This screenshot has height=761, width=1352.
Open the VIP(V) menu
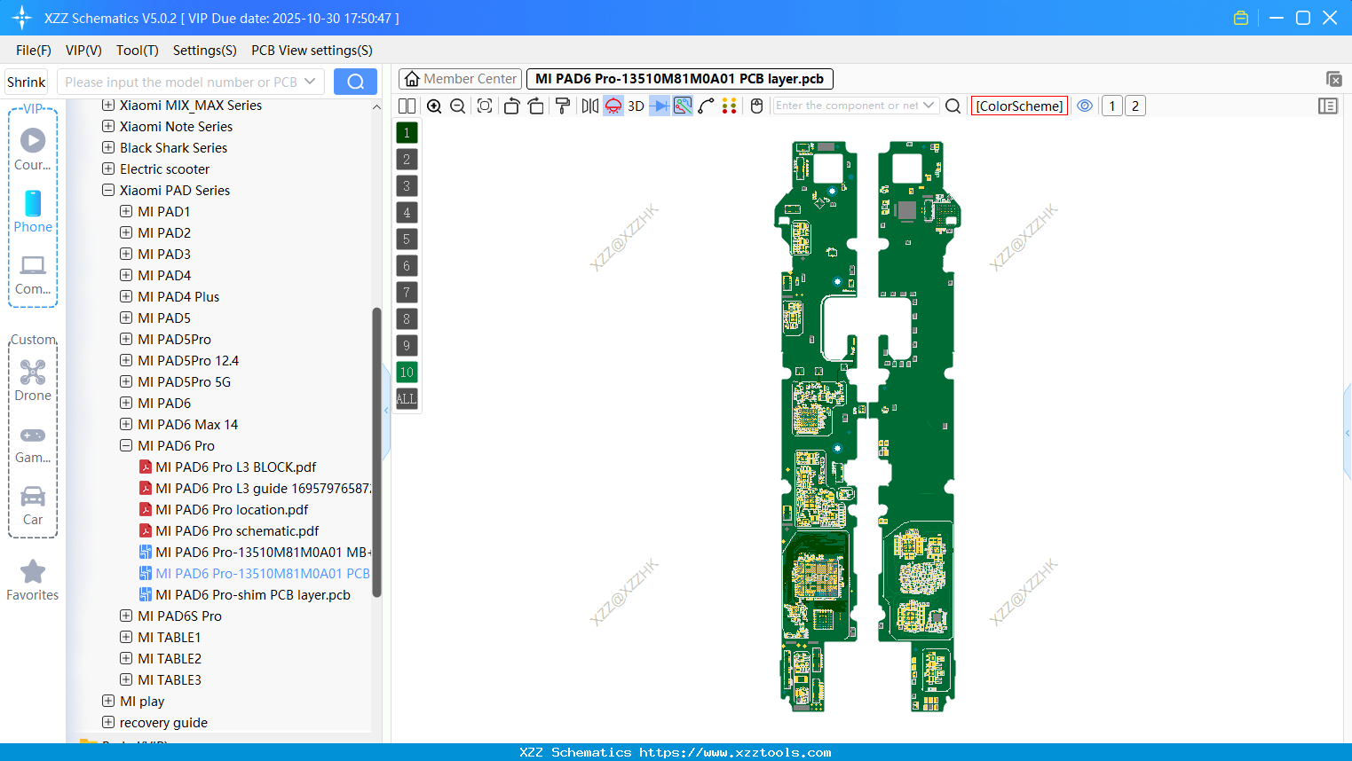83,51
